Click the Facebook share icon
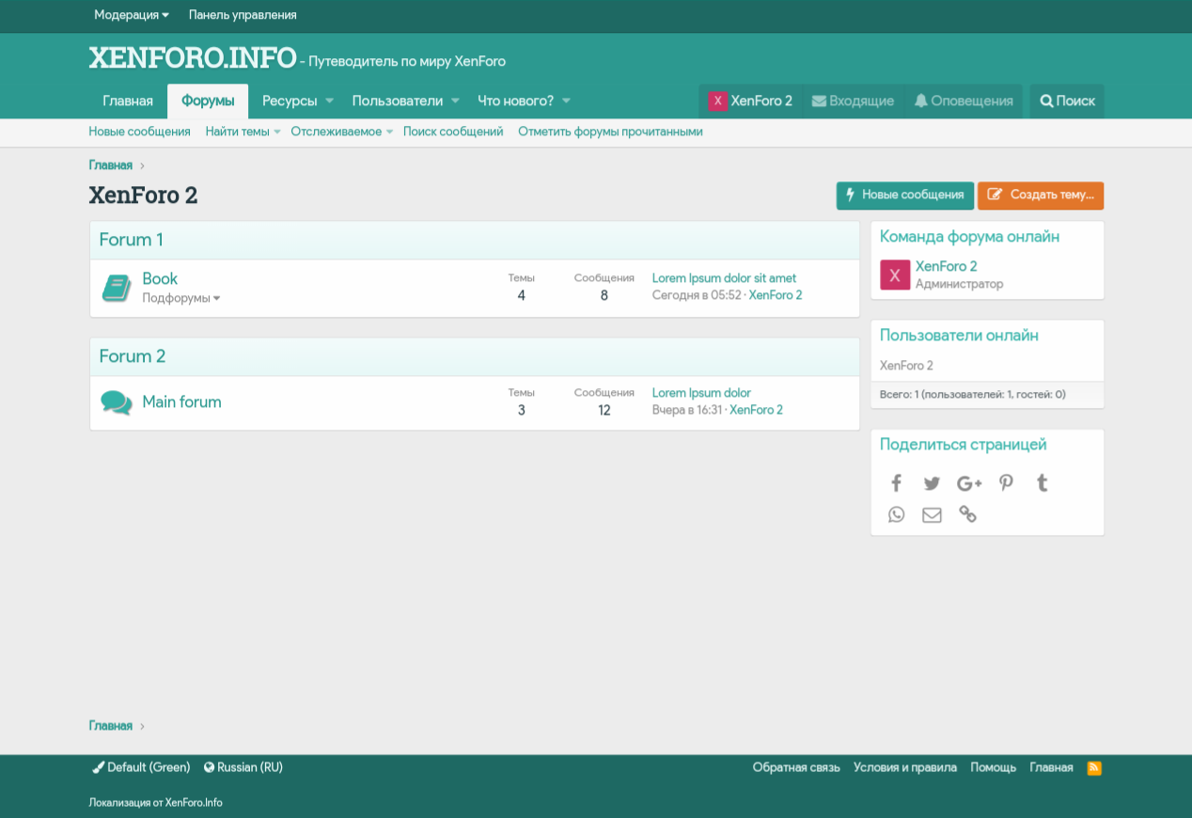1192x818 pixels. (x=896, y=483)
